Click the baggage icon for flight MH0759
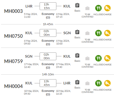Screen dimensions: 114x98 click(x=87, y=58)
